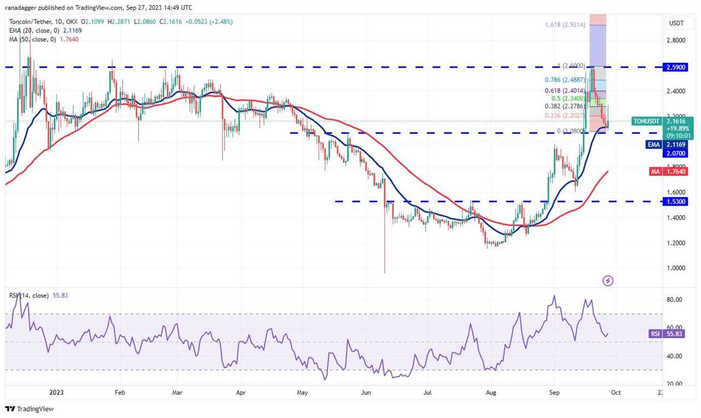Screen dimensions: 701x418
Task: Click the Feb label on time axis
Action: click(120, 393)
